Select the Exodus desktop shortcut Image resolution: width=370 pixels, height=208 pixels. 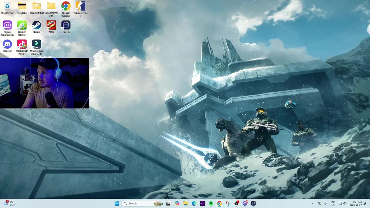tap(66, 27)
